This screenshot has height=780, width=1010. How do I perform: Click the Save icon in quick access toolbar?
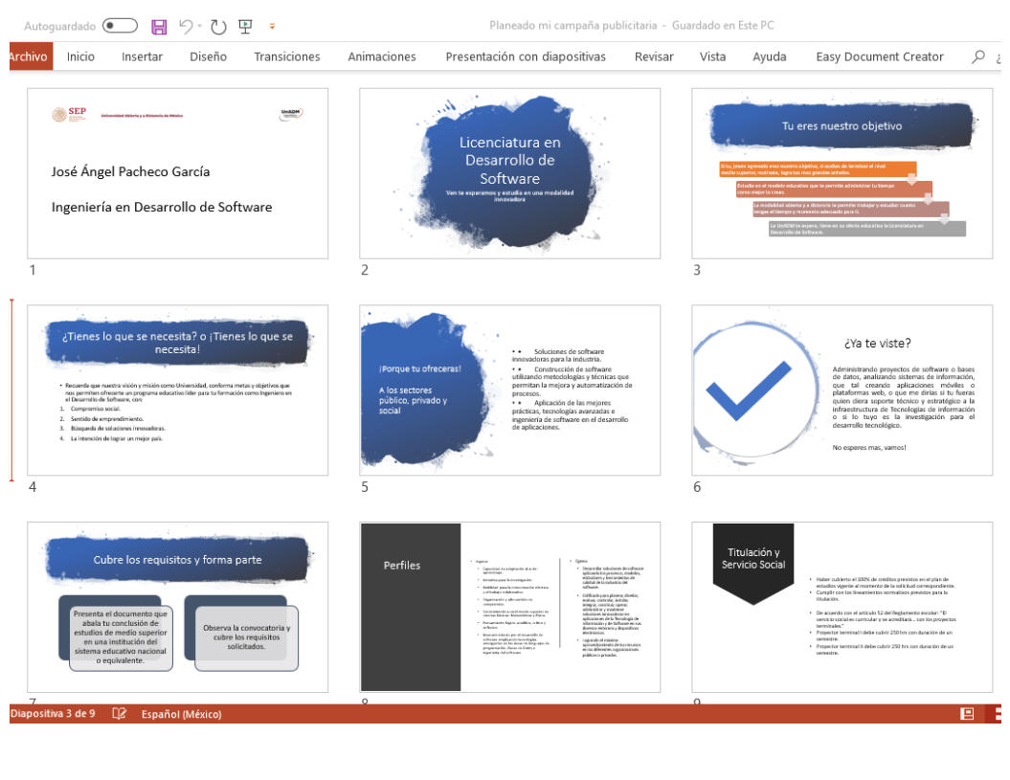pos(159,26)
